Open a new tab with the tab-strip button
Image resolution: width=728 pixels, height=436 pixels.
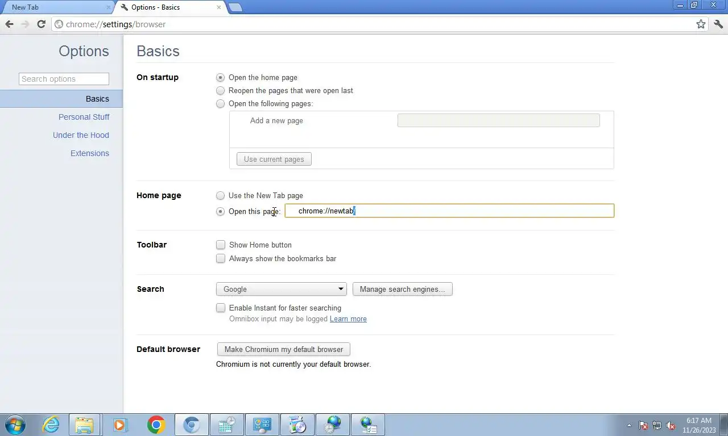(235, 7)
